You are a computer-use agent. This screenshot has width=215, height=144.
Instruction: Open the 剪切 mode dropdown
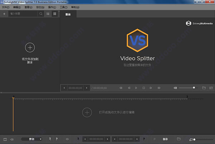[x=32, y=139]
